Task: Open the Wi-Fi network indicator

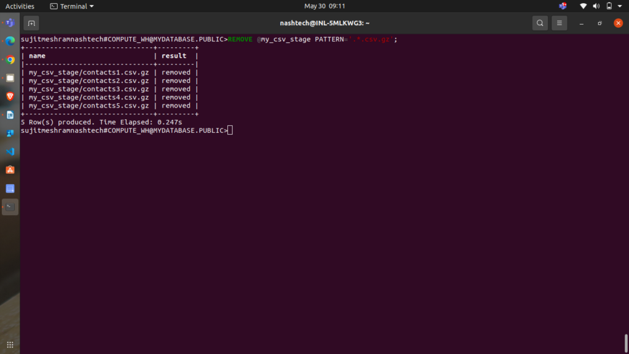Action: (x=583, y=6)
